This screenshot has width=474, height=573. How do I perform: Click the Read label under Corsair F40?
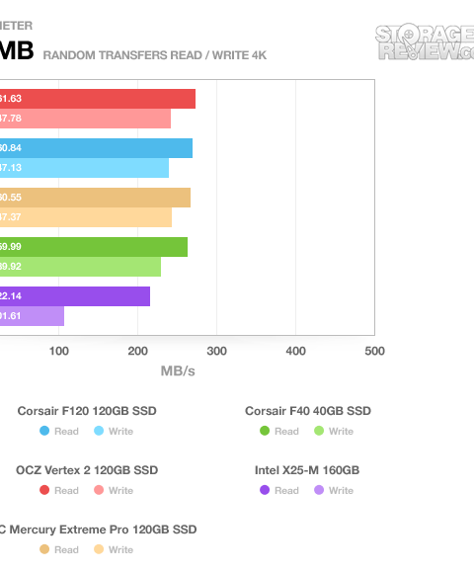coord(286,431)
